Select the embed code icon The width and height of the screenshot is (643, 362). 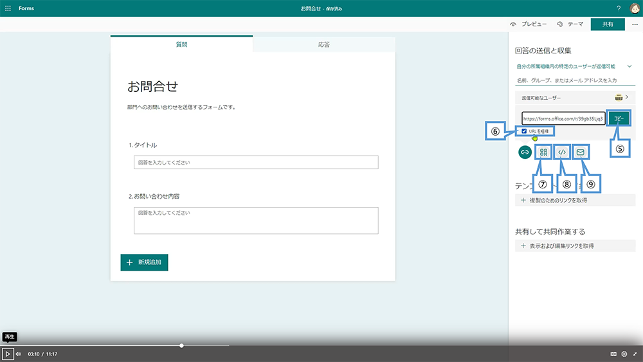(x=562, y=152)
